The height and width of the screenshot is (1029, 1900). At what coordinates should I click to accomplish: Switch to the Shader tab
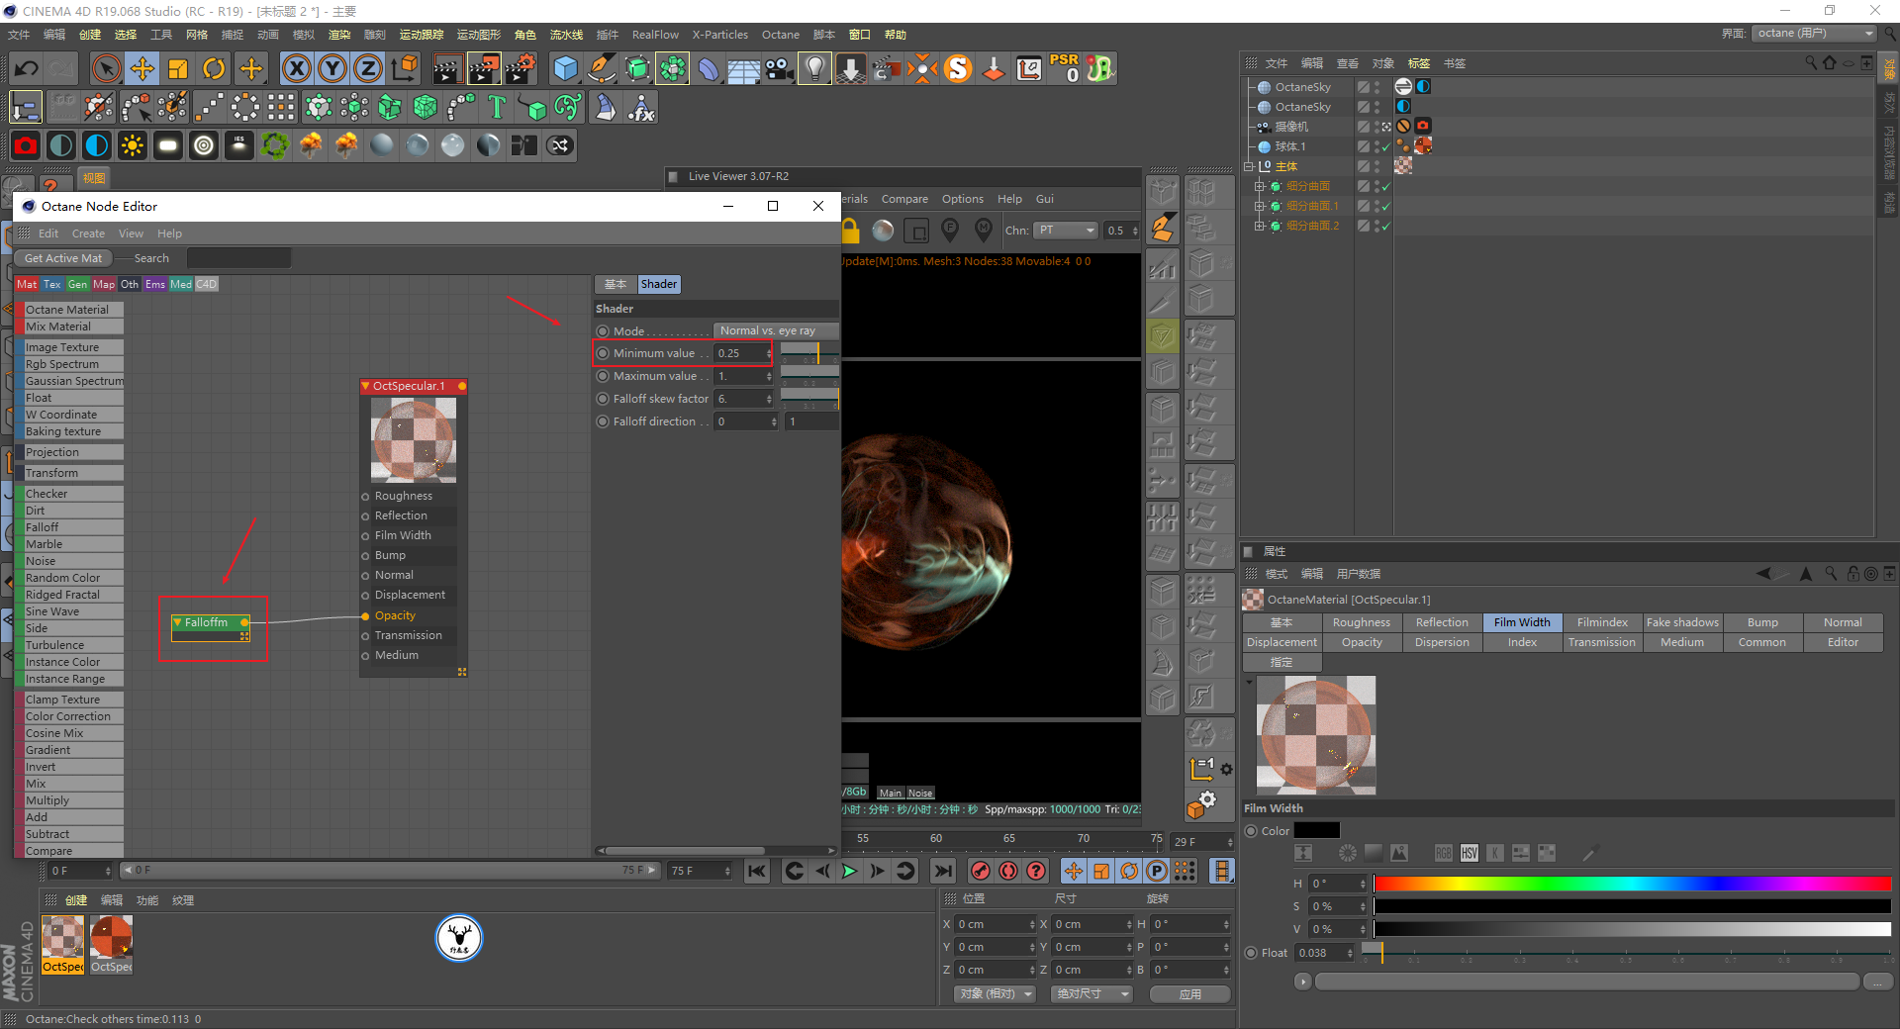click(659, 284)
